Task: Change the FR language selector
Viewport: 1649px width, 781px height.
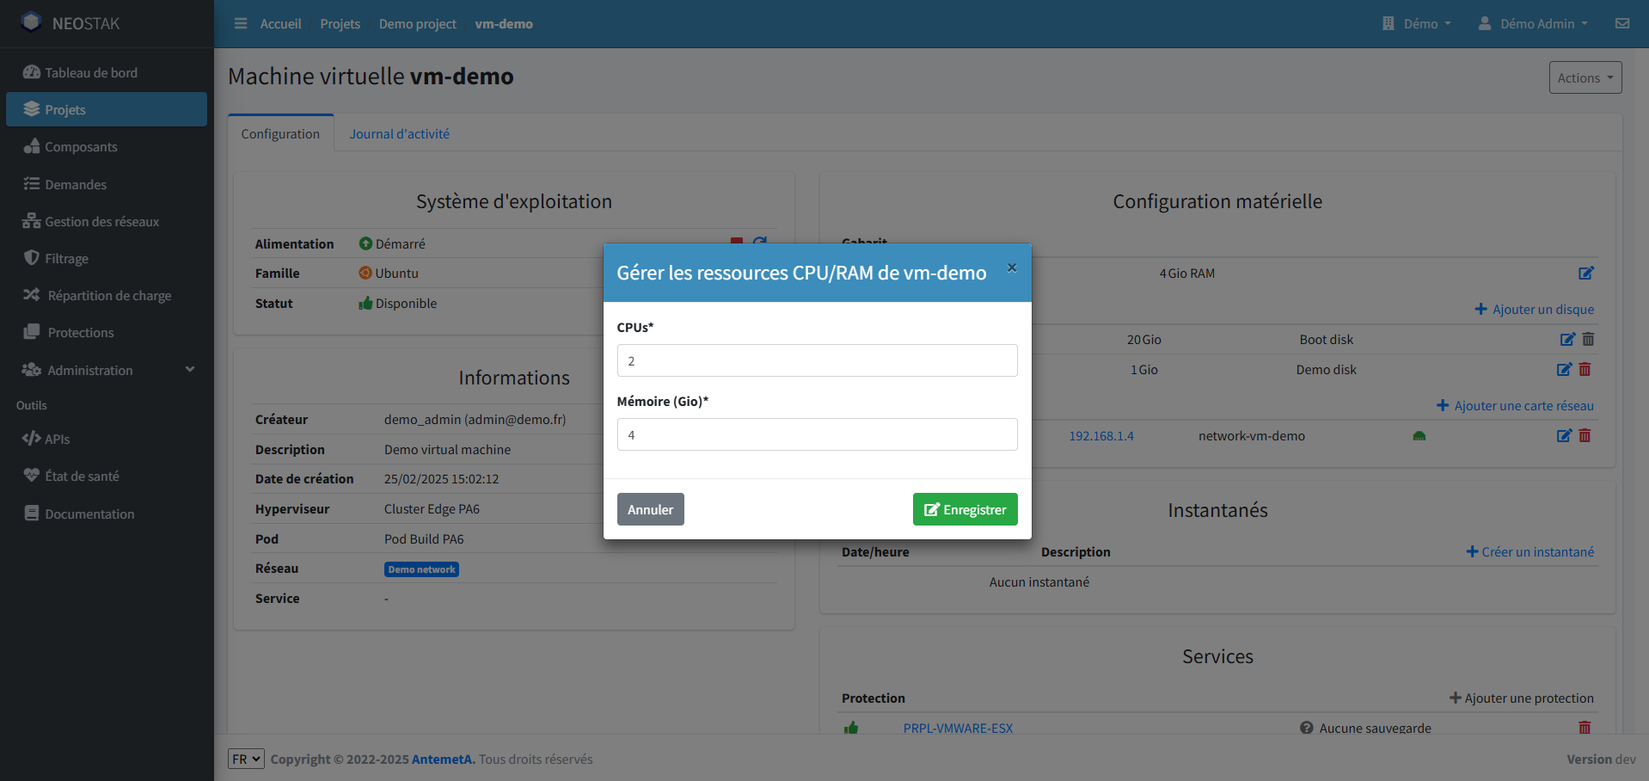Action: [246, 759]
